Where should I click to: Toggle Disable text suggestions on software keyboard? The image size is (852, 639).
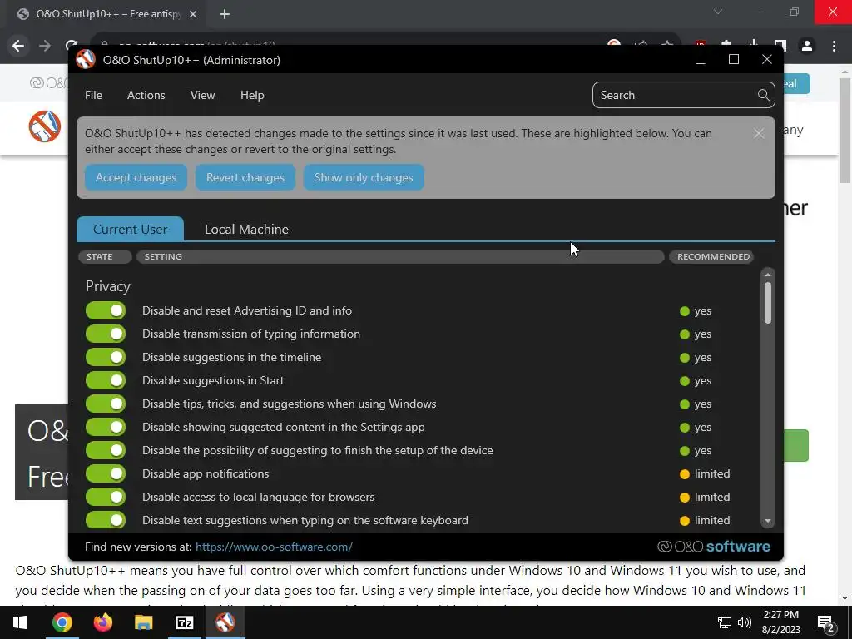tap(106, 520)
